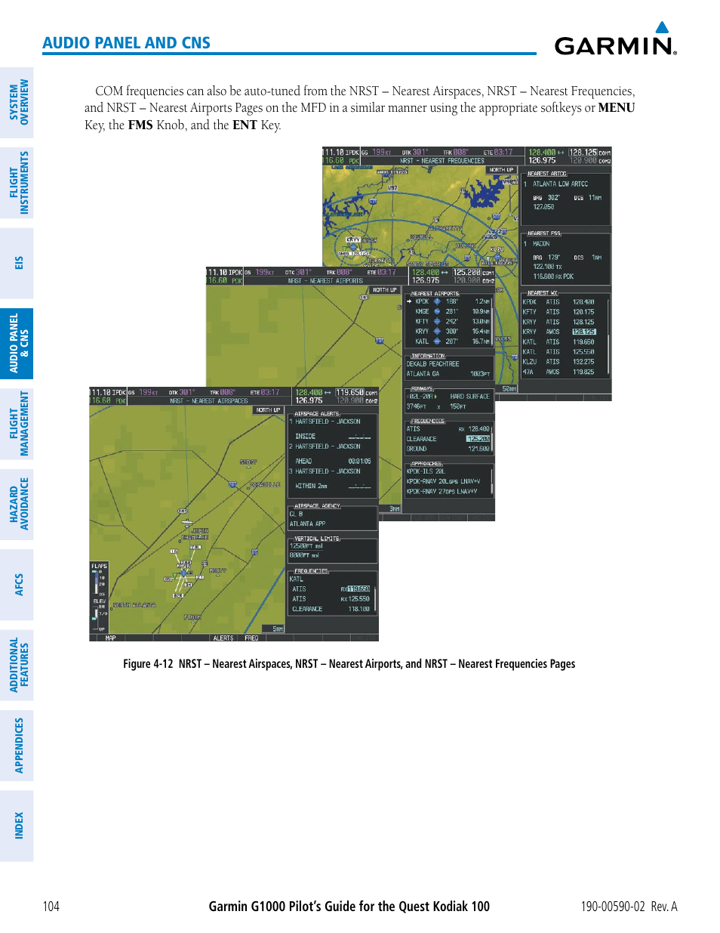This screenshot has width=720, height=933.
Task: Click the Nearest WX list scrollbar
Action: tap(607, 336)
